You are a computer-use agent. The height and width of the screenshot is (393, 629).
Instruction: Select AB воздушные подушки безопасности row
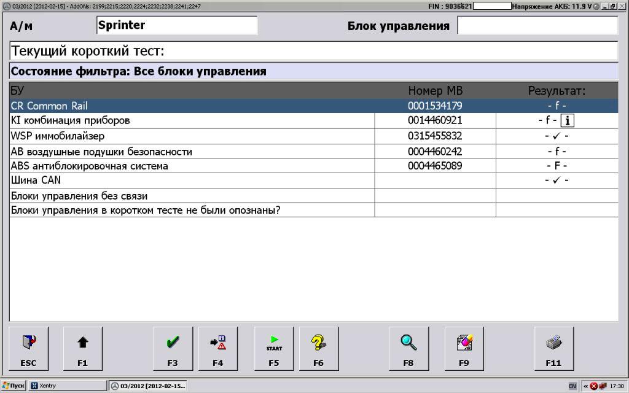click(x=314, y=151)
